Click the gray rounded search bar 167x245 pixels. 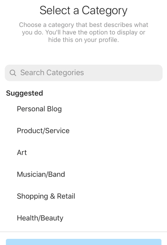[84, 73]
